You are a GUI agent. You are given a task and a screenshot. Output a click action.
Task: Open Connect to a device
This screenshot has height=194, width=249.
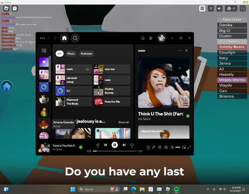click(166, 147)
